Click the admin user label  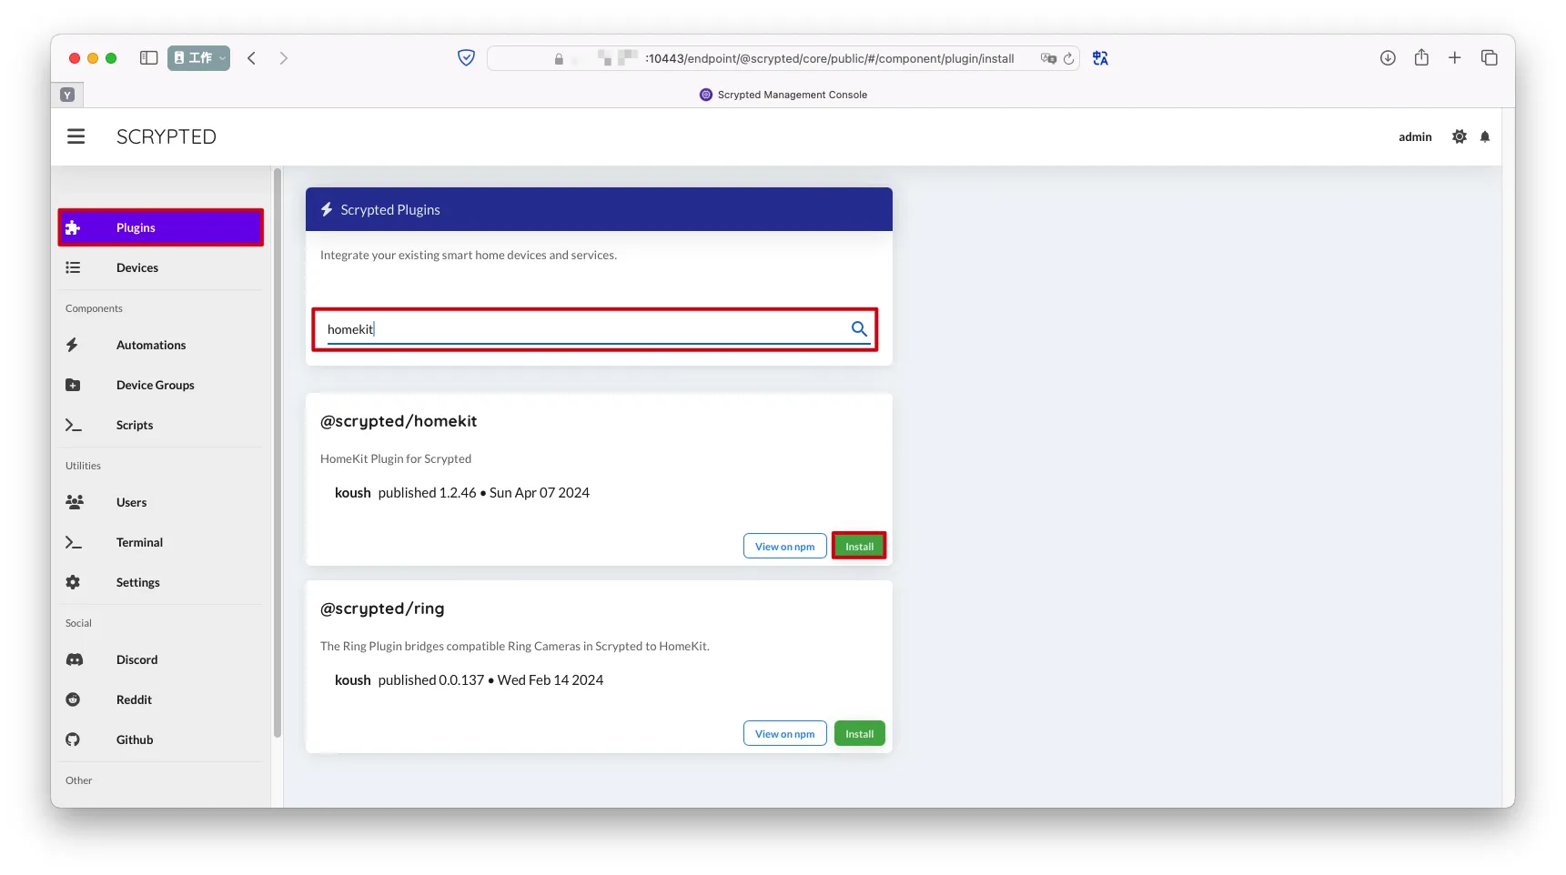[1415, 136]
